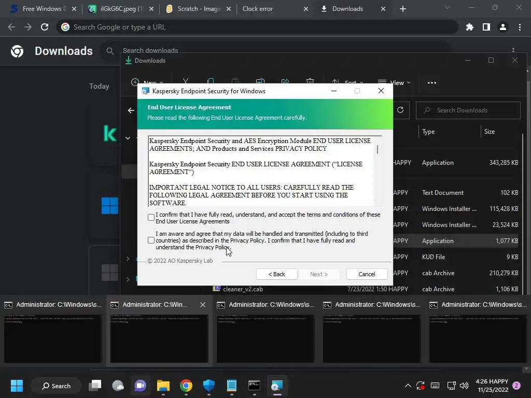Click the taskbar Search box

56,386
